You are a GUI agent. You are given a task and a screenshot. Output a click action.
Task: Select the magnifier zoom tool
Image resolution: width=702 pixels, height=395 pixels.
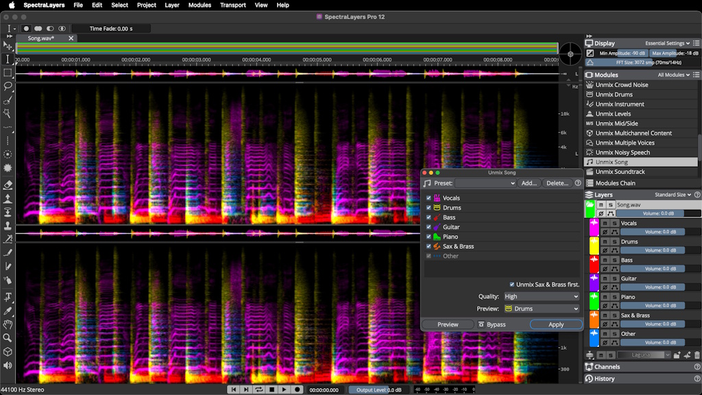click(x=8, y=337)
